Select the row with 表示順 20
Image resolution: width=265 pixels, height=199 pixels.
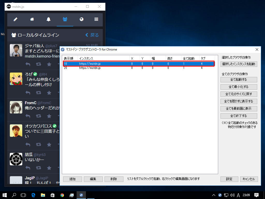139,68
